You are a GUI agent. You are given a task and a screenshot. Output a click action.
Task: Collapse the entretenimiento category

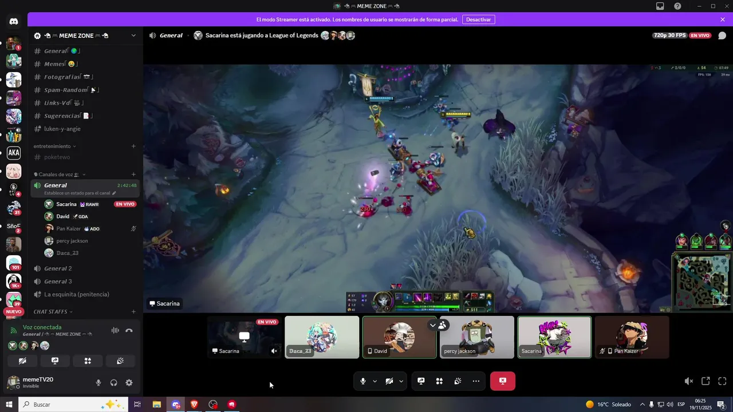click(x=55, y=146)
